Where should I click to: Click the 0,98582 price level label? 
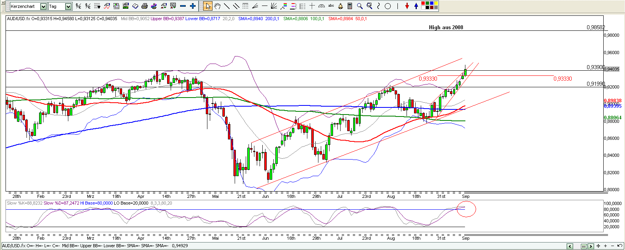pos(596,27)
